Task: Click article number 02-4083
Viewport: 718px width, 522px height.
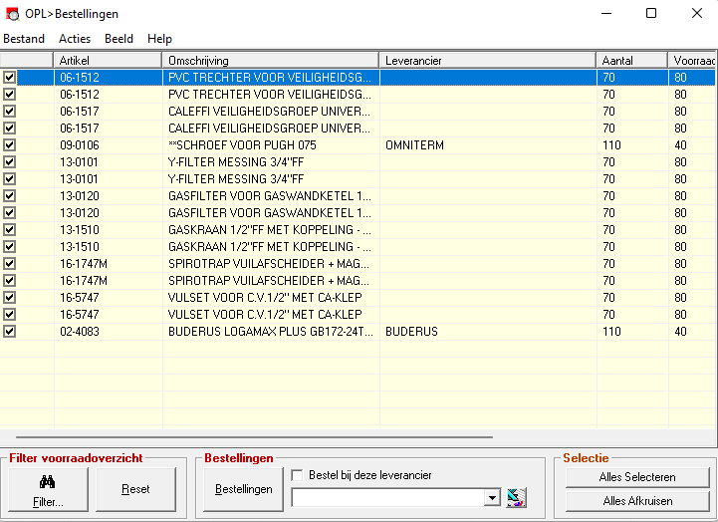Action: (x=80, y=332)
